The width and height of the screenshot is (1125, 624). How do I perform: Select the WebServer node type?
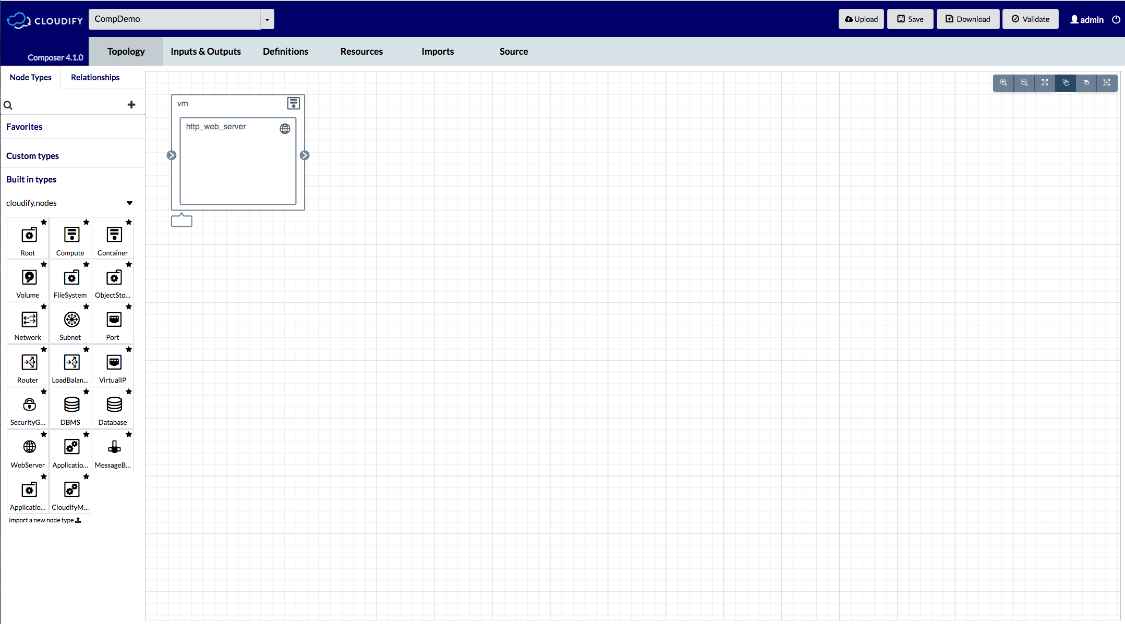pyautogui.click(x=28, y=450)
